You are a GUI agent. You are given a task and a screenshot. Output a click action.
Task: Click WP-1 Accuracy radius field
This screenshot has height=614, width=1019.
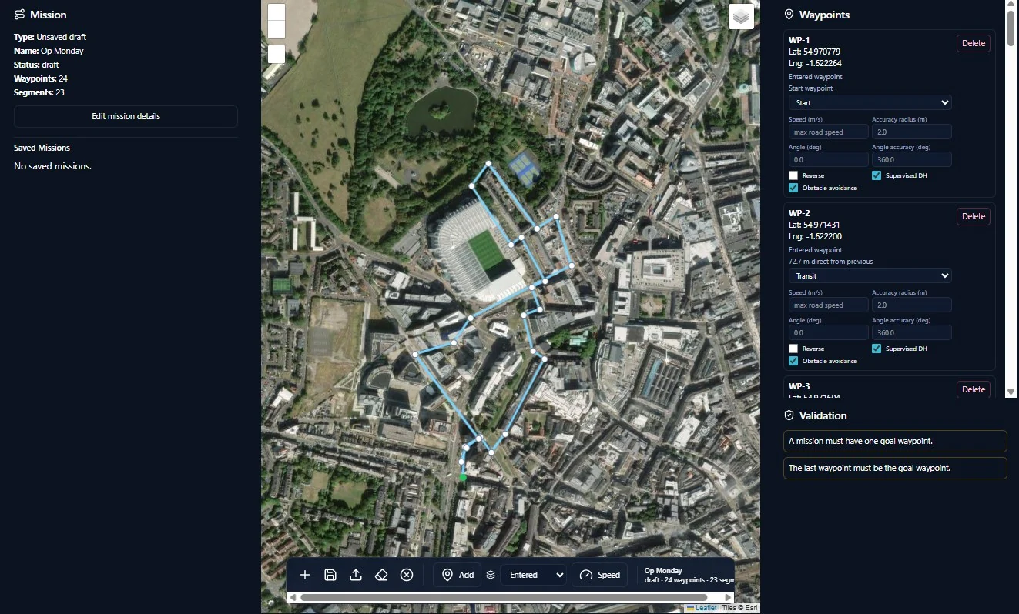912,132
